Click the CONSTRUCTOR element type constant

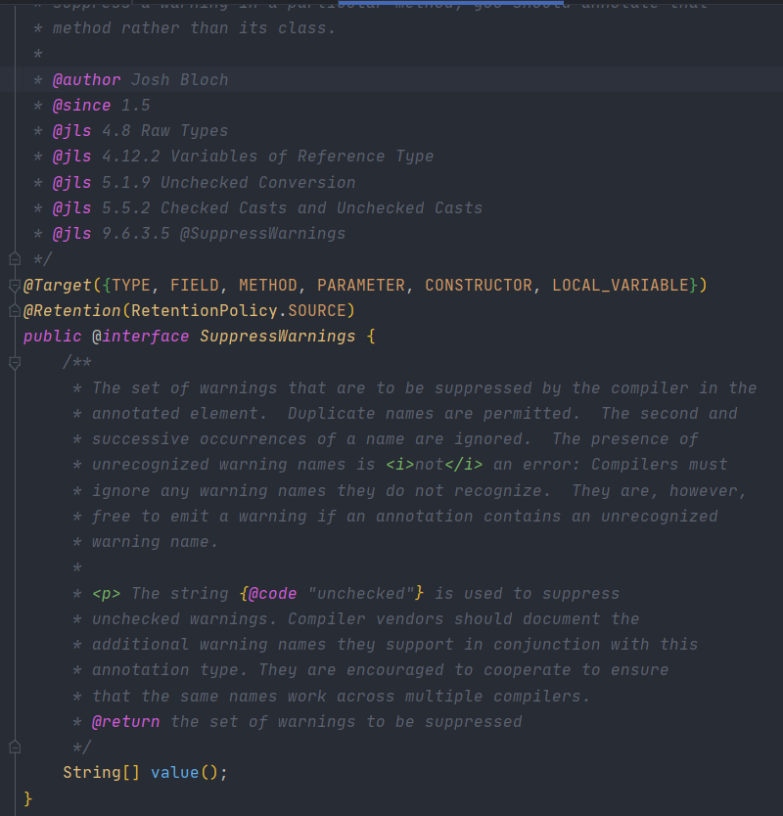(479, 285)
